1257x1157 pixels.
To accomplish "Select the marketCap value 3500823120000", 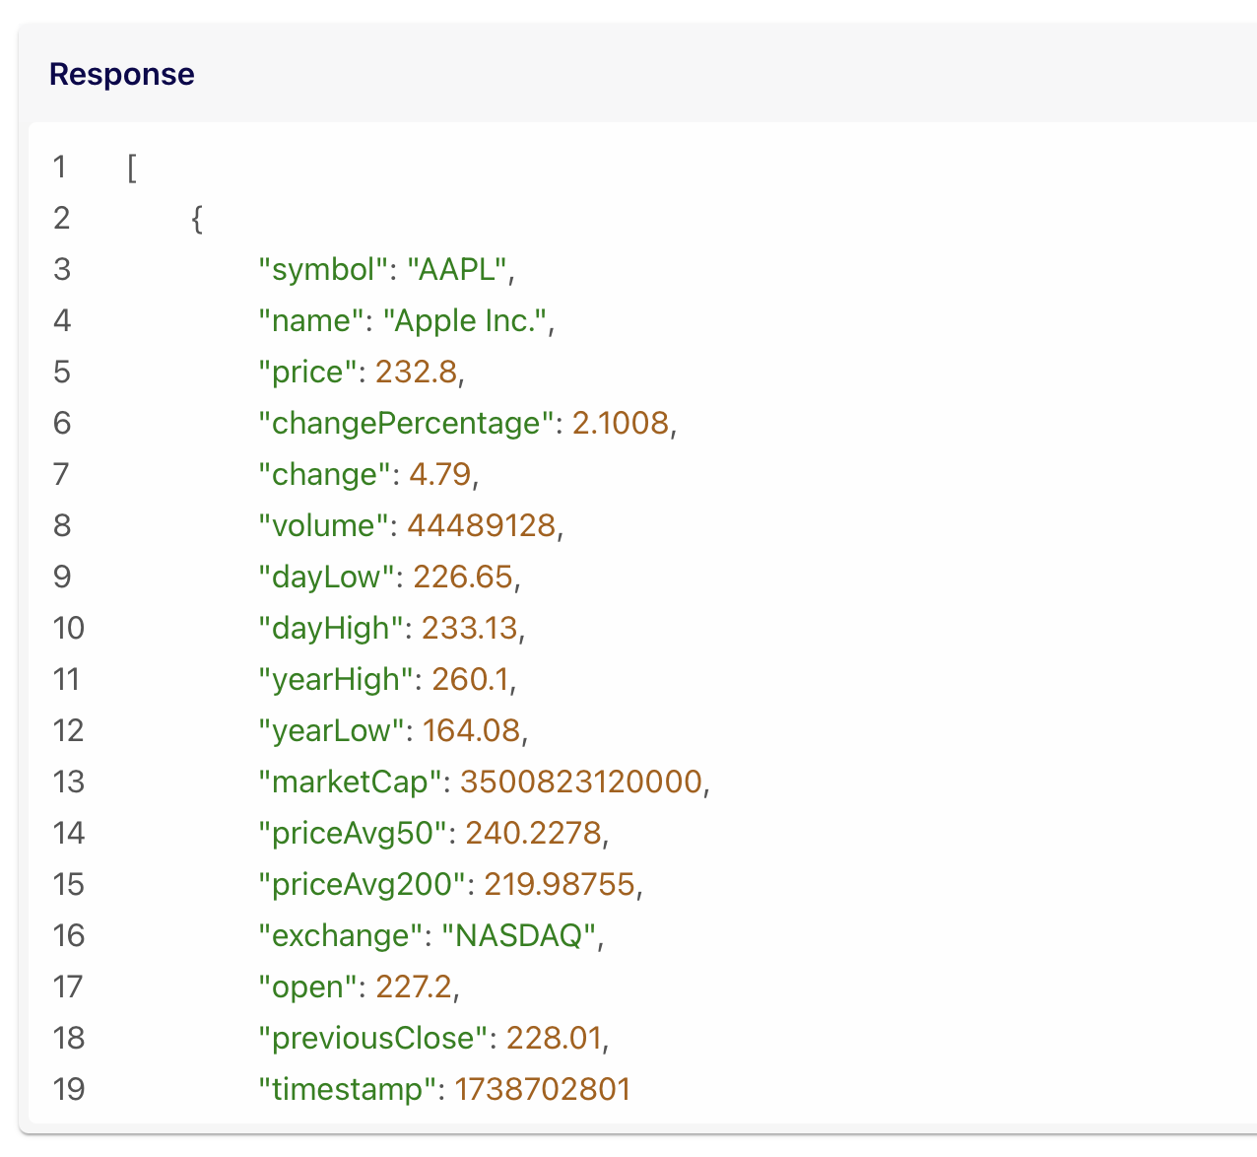I will 581,782.
